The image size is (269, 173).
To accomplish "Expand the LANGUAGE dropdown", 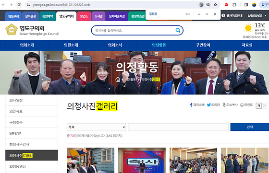I will coord(257,15).
